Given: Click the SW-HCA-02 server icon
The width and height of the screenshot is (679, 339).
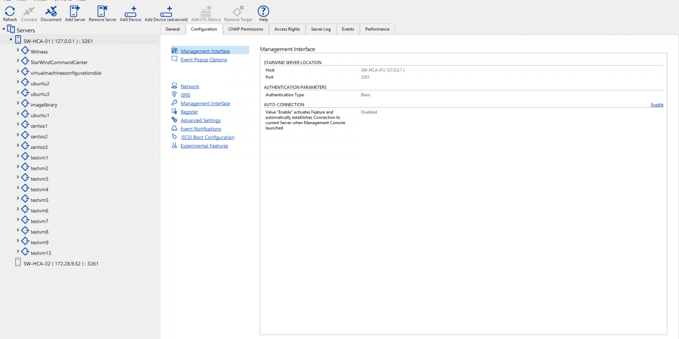Looking at the screenshot, I should (x=18, y=262).
